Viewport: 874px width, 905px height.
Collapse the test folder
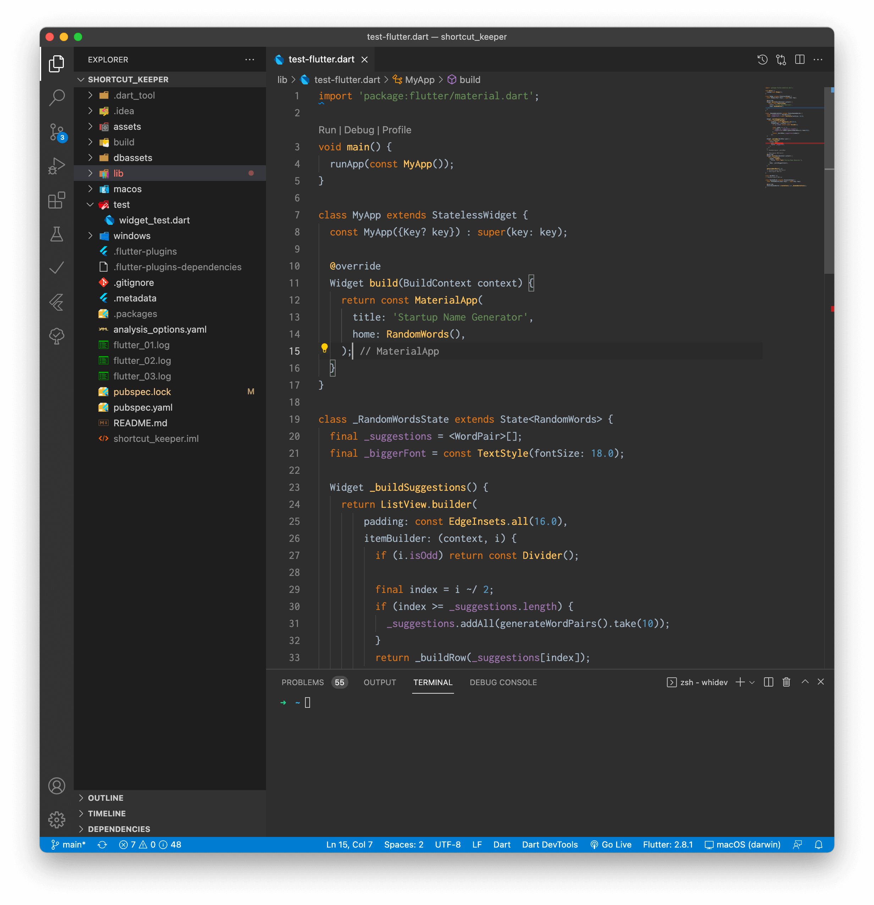point(90,205)
